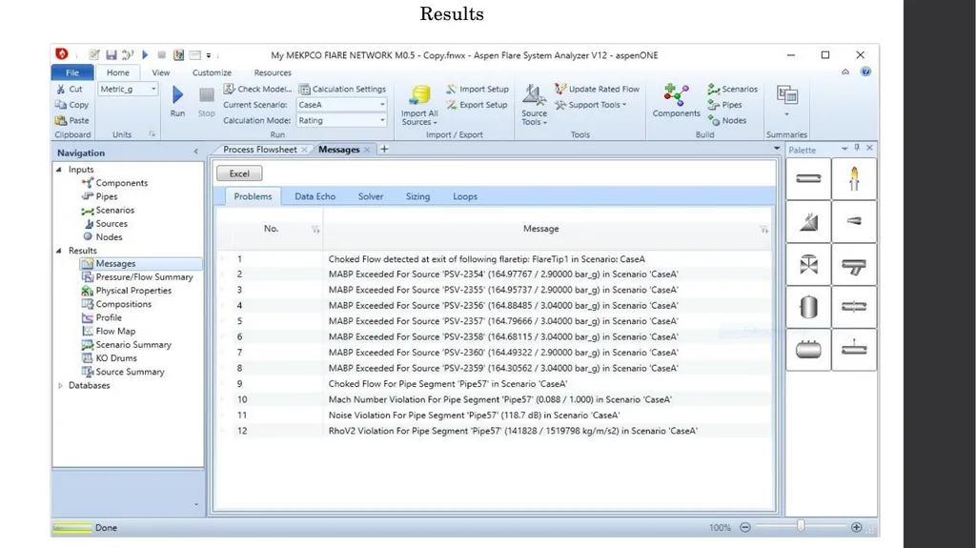Image resolution: width=976 pixels, height=548 pixels.
Task: Open the Metric_g units dropdown
Action: (x=152, y=89)
